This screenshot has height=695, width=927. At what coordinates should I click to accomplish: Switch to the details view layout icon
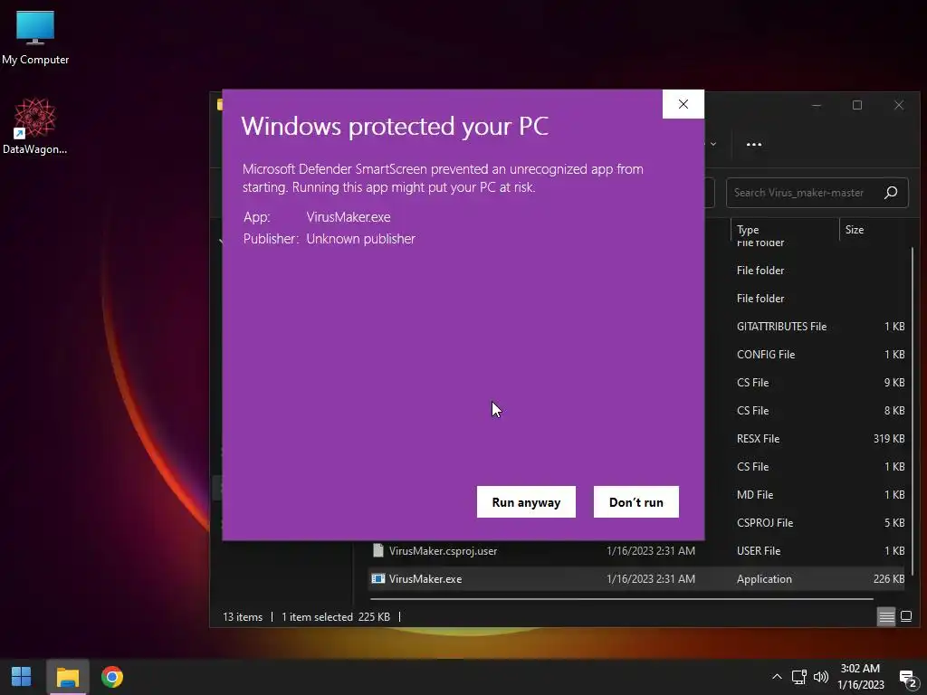[x=886, y=616]
